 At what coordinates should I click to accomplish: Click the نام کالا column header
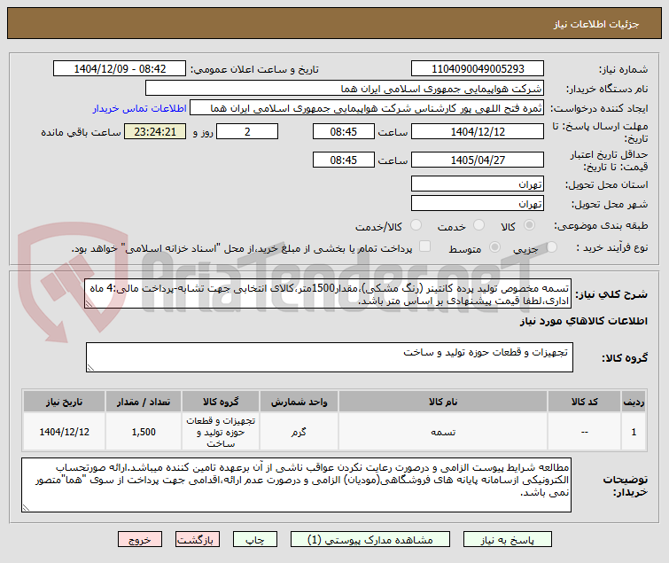point(443,402)
